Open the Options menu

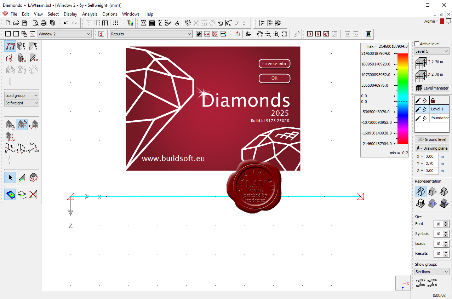tap(110, 14)
